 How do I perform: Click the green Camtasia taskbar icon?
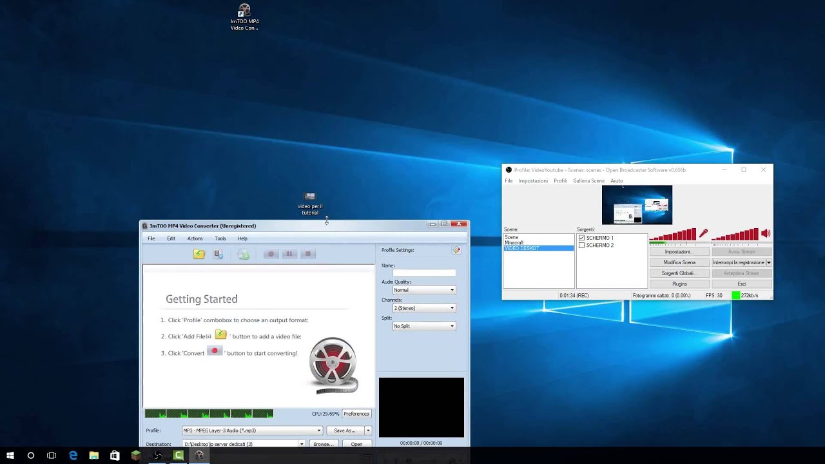tap(179, 456)
